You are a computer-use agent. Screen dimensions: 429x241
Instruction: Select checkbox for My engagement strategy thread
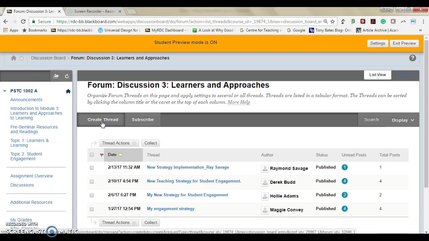[x=91, y=209]
